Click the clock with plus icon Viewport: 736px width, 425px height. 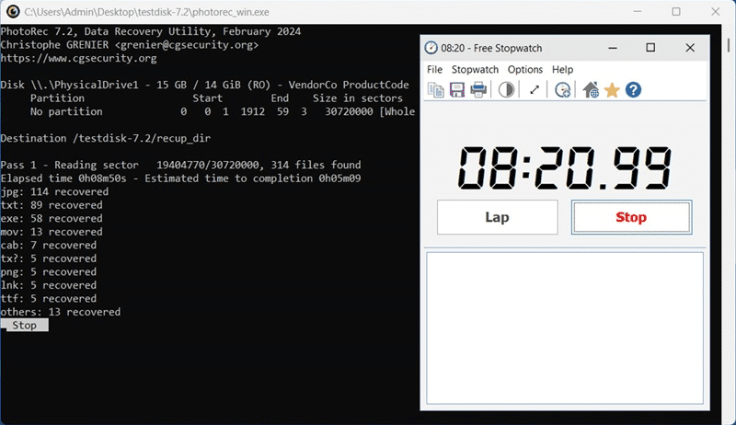click(x=562, y=89)
